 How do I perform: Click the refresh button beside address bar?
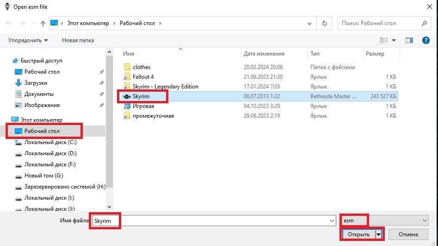(x=324, y=23)
